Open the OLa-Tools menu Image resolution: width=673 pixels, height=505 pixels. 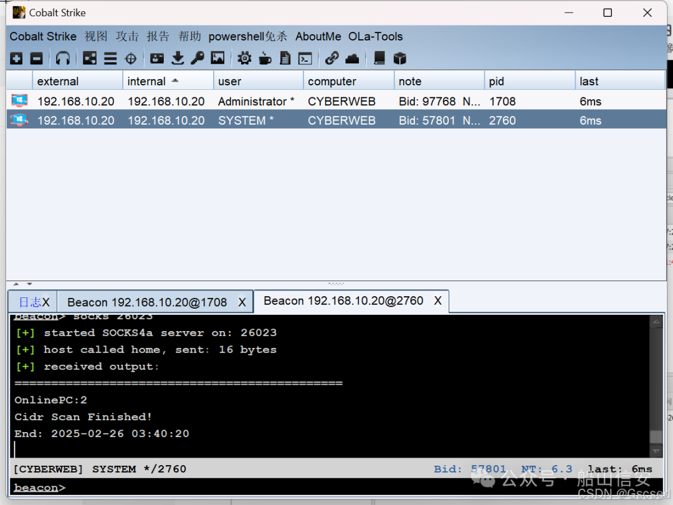(376, 37)
